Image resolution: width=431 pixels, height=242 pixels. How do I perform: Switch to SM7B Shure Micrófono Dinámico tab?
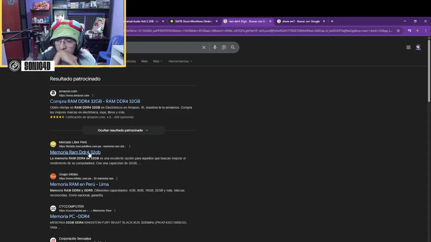click(x=194, y=21)
